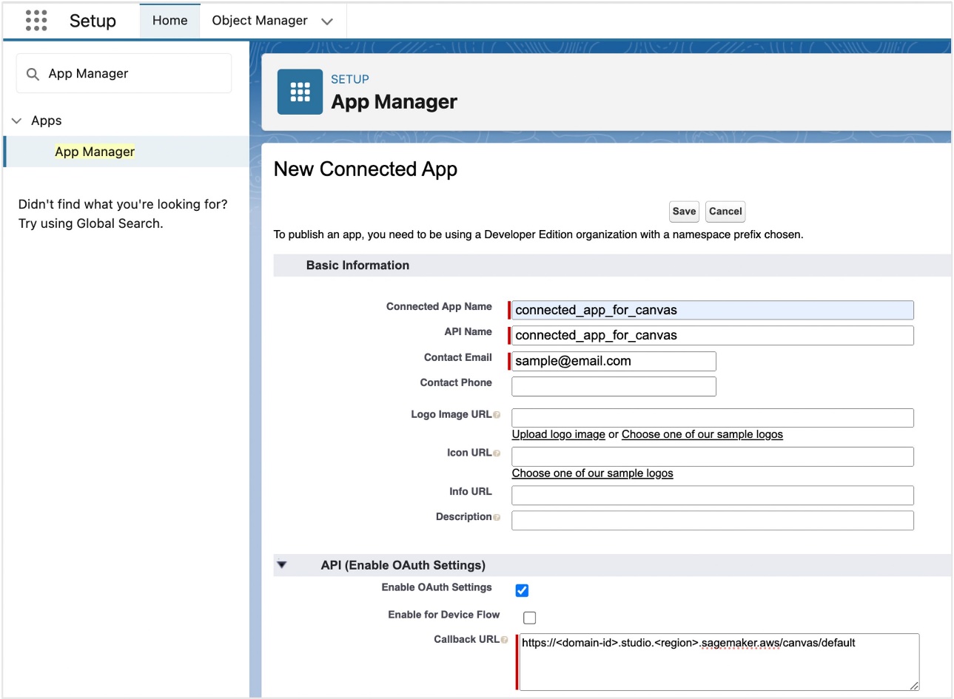Click the help icon next to Logo Image URL
This screenshot has height=699, width=954.
click(x=497, y=415)
